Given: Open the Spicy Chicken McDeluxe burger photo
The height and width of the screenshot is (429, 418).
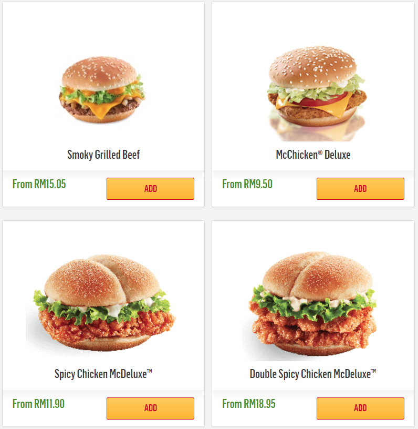Looking at the screenshot, I should [101, 304].
